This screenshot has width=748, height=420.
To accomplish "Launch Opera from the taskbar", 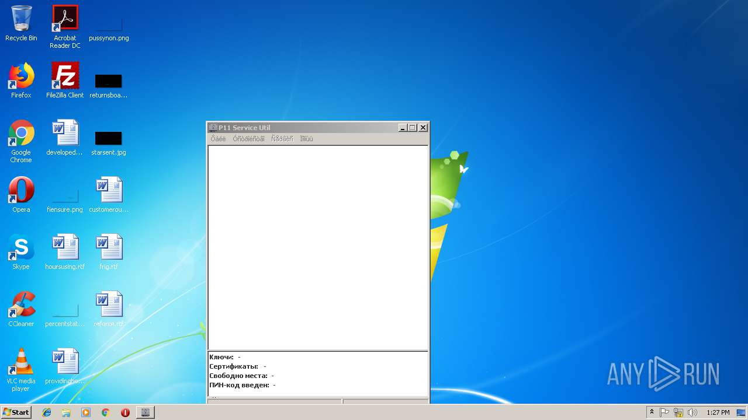I will point(125,412).
